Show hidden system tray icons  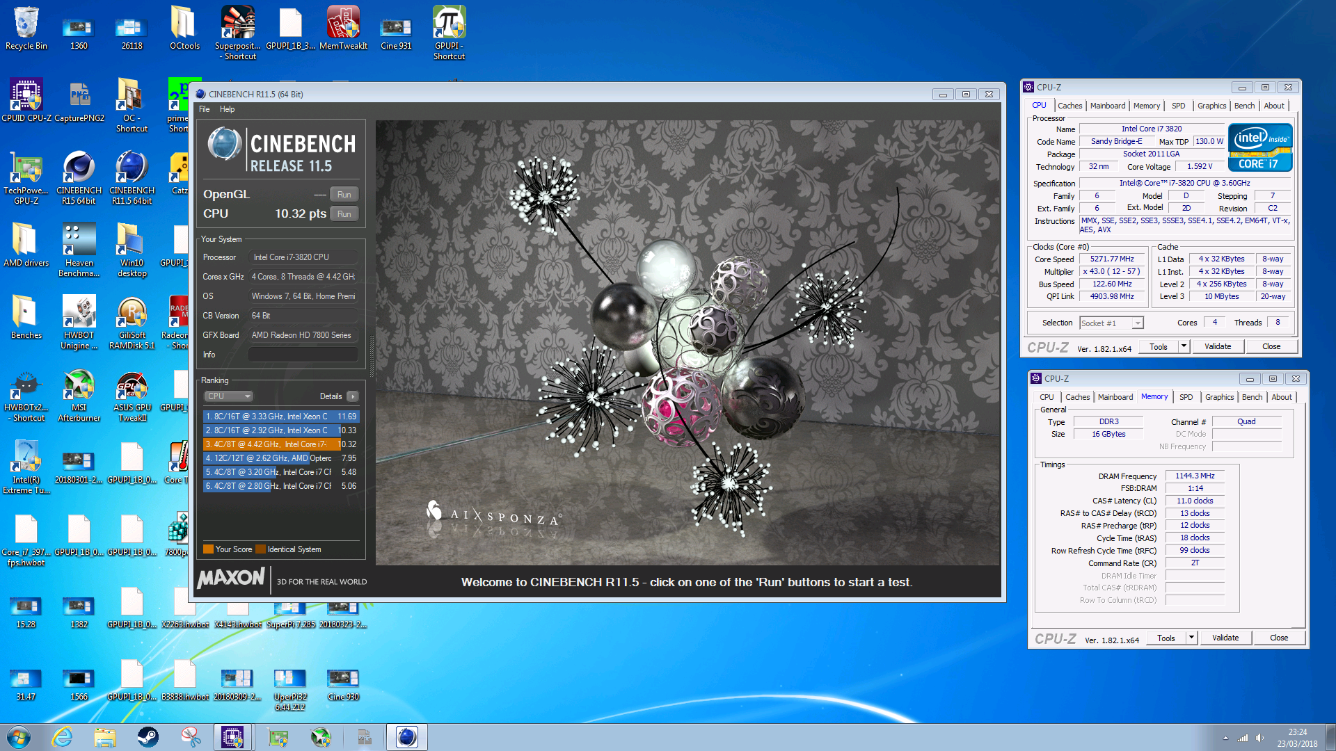[1225, 738]
